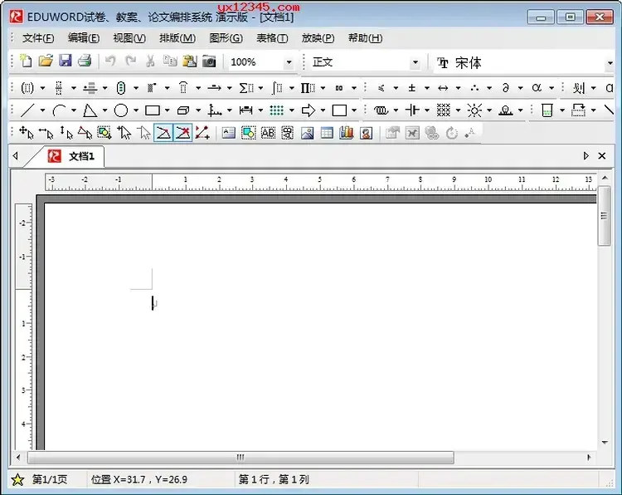Image resolution: width=622 pixels, height=495 pixels.
Task: Insert a table with the grid icon
Action: pos(327,133)
